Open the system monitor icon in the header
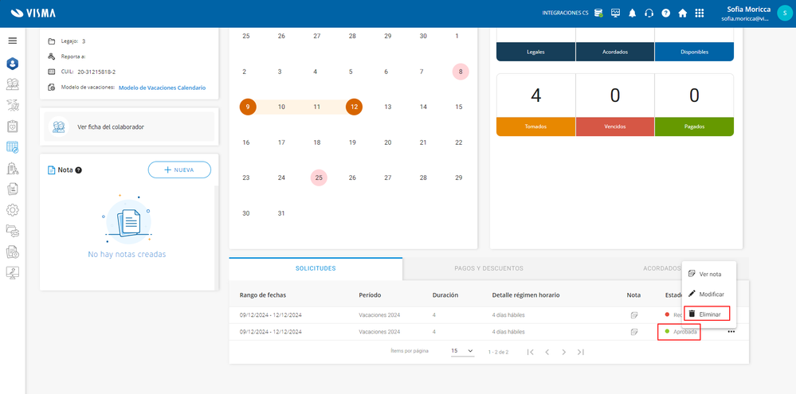The image size is (796, 394). [x=615, y=14]
